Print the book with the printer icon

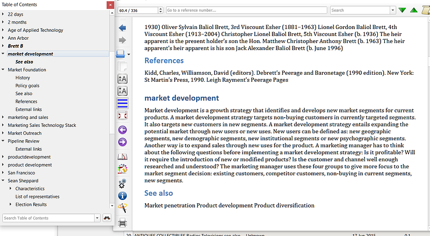tap(123, 222)
